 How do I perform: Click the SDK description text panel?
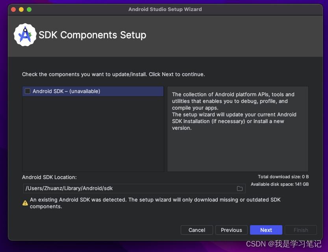tap(238, 129)
